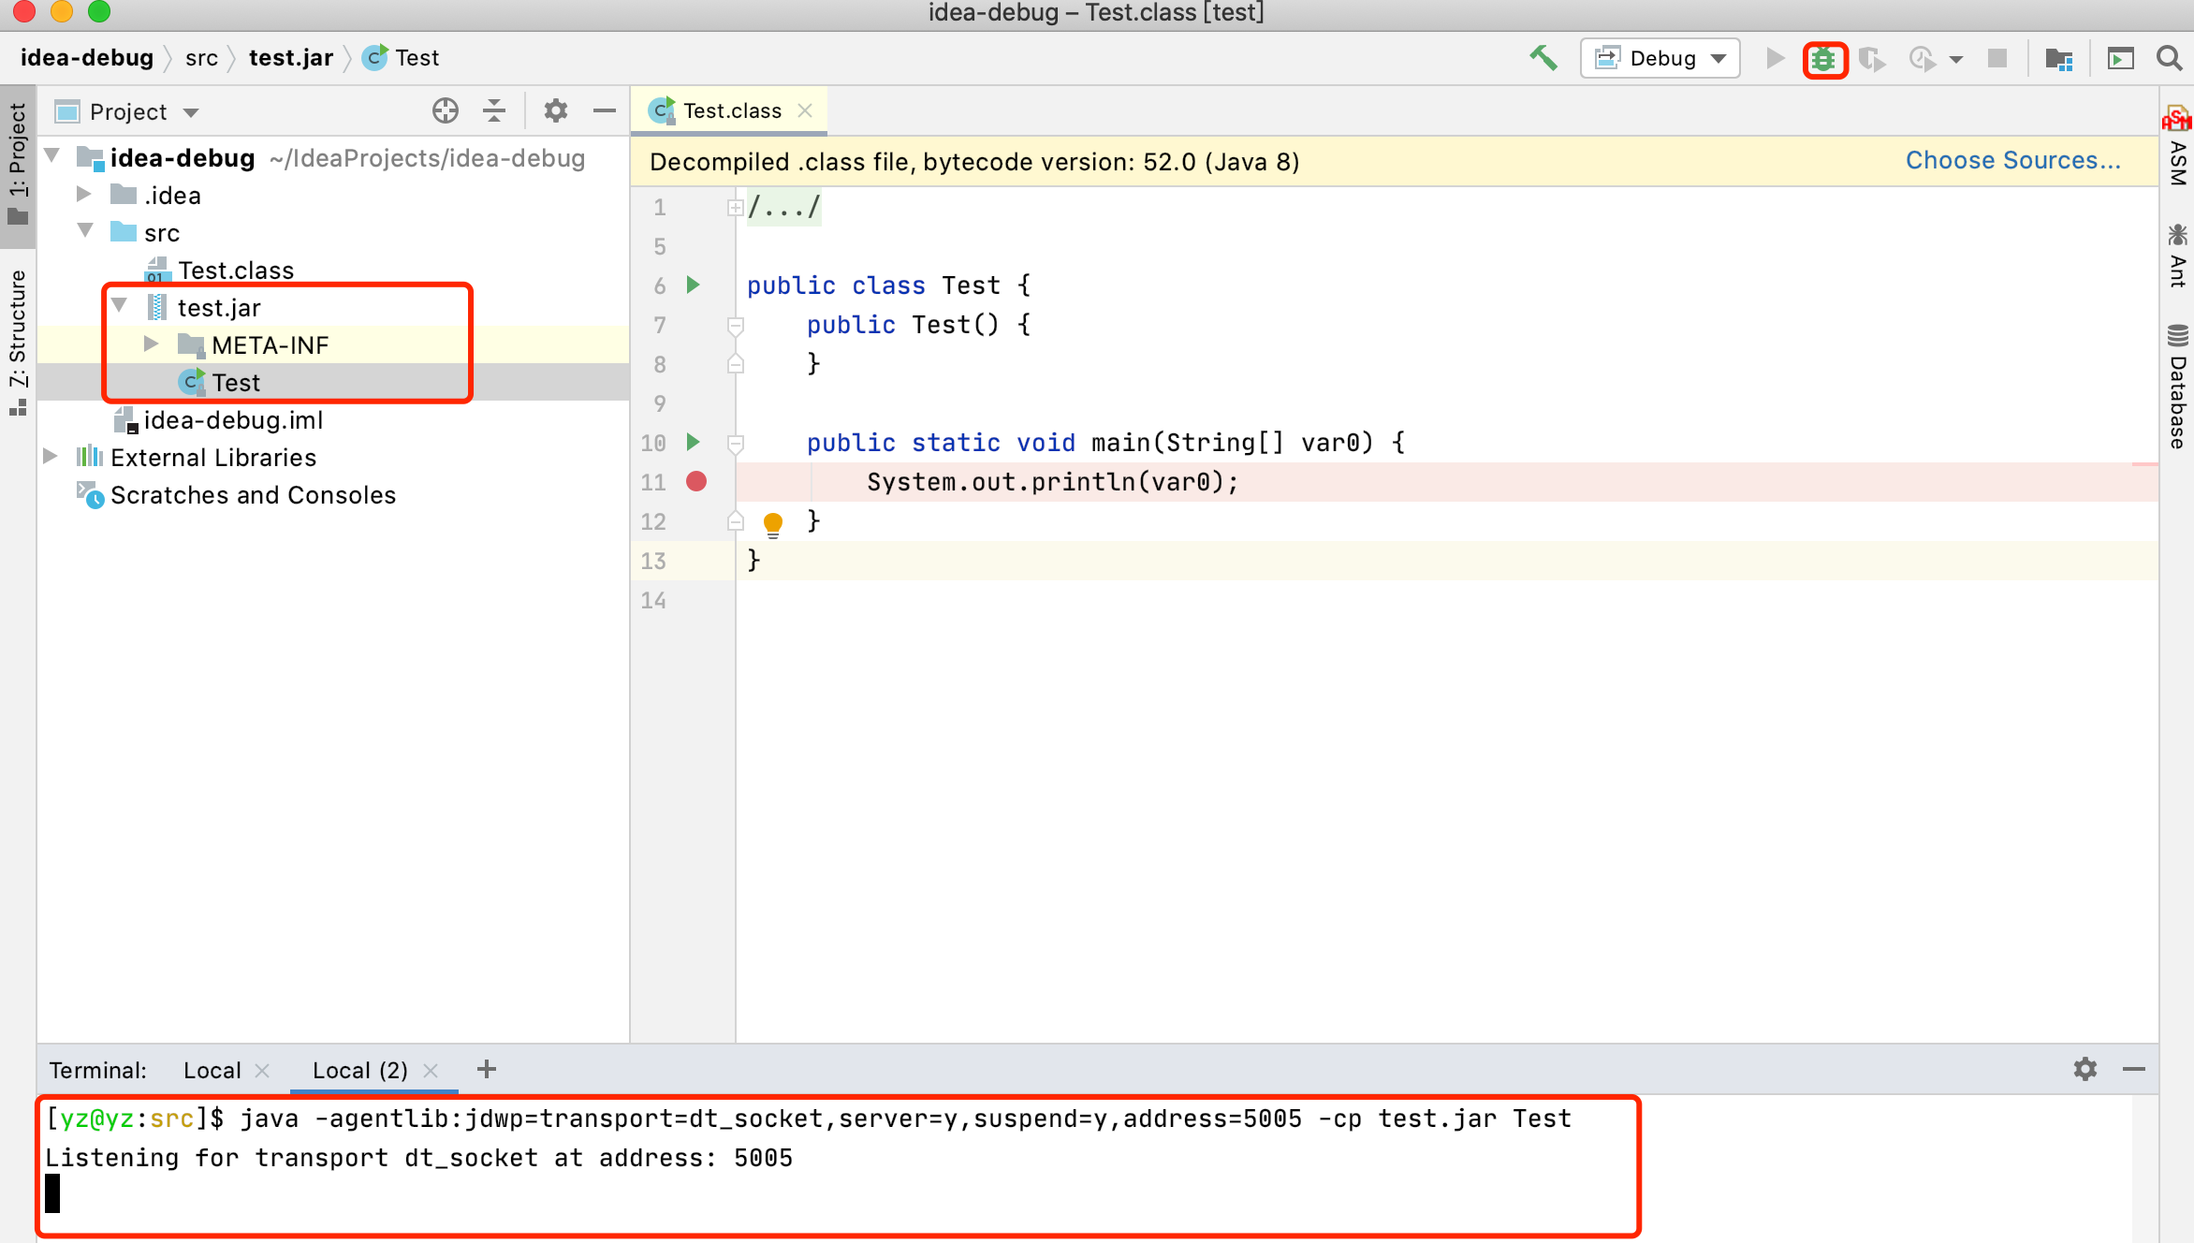Add a new terminal session with plus
This screenshot has height=1243, width=2194.
pos(486,1069)
